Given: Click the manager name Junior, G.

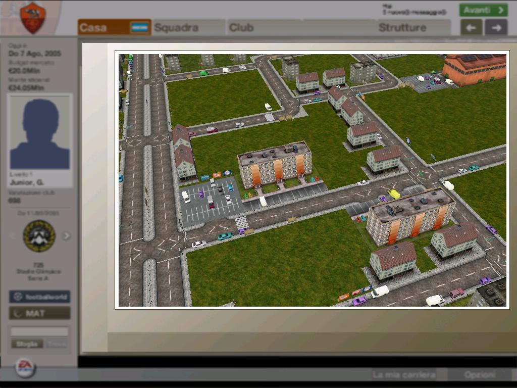Looking at the screenshot, I should click(27, 182).
